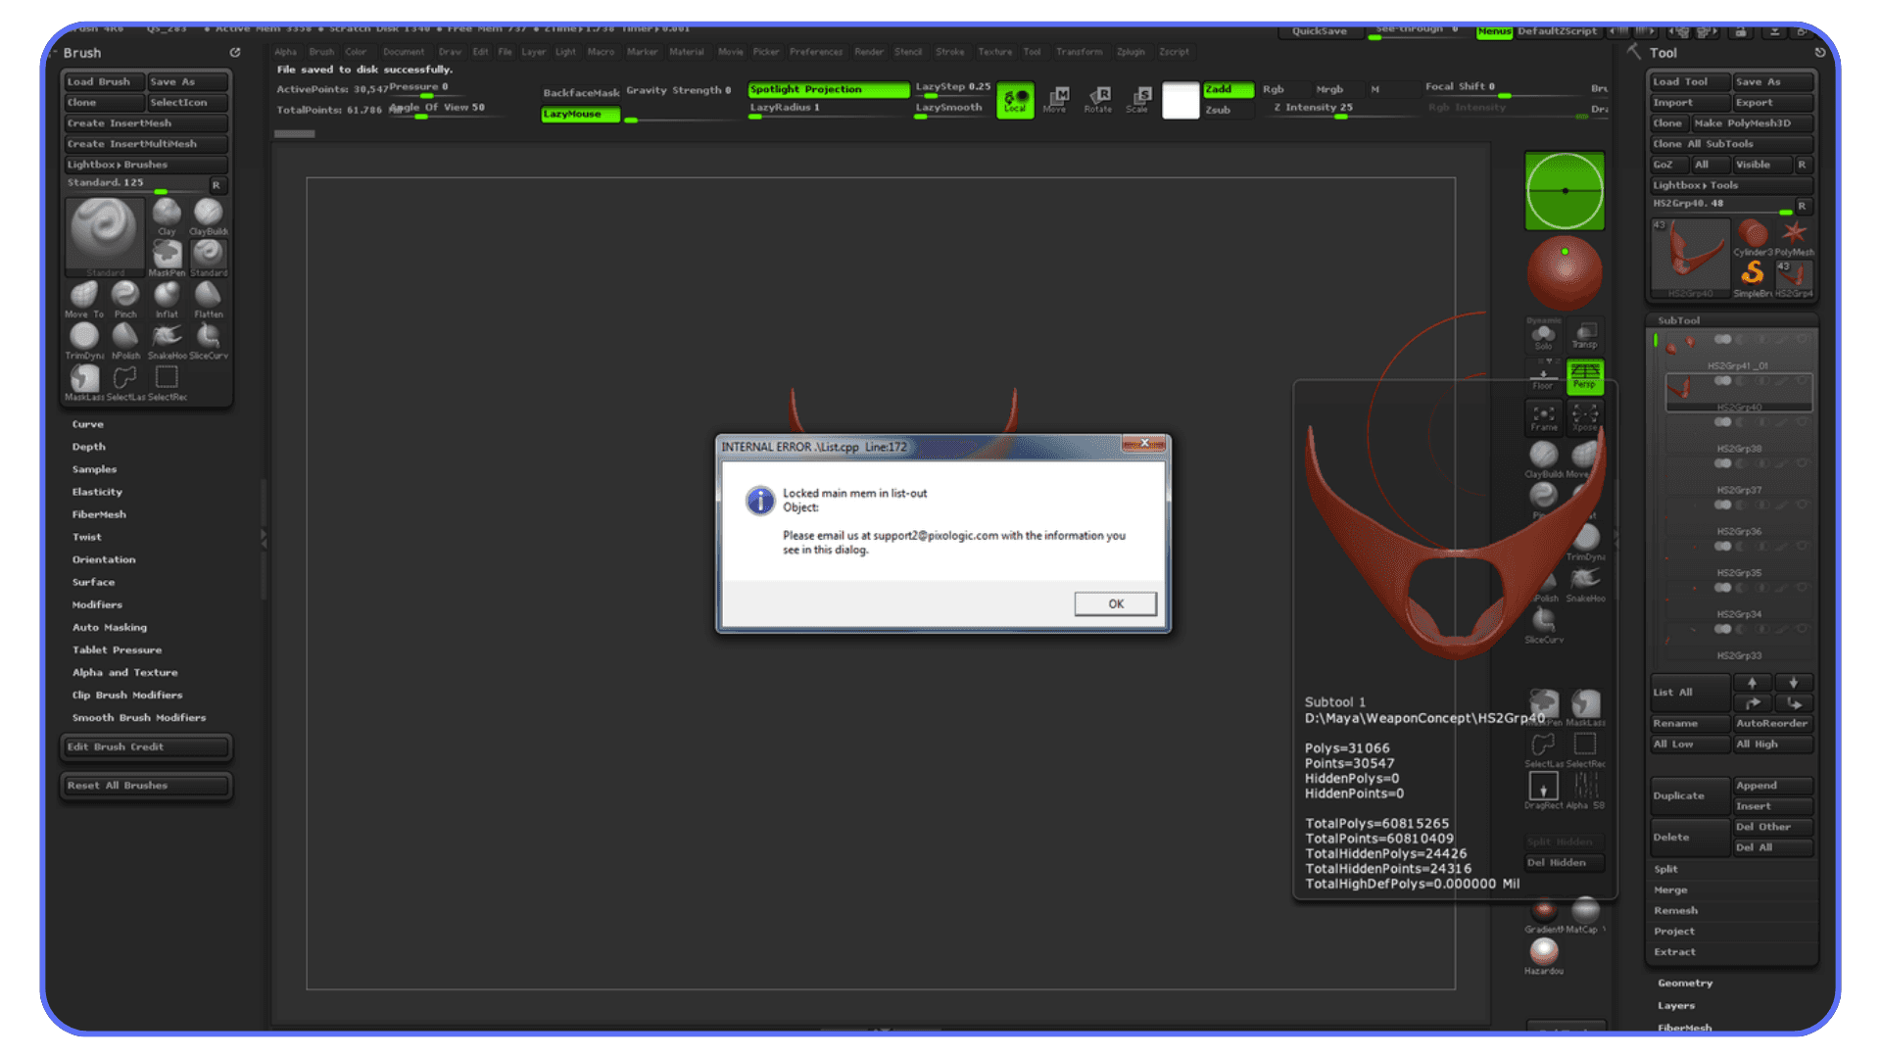Expand the Layers section in Tool palette
This screenshot has height=1058, width=1881.
coord(1676,1005)
